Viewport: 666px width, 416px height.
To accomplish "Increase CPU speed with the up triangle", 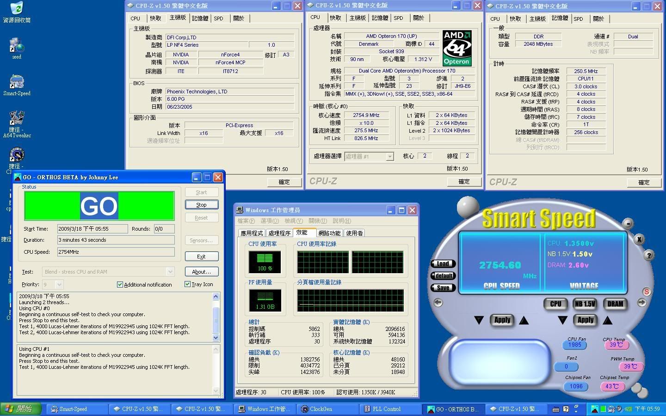I will pyautogui.click(x=524, y=320).
